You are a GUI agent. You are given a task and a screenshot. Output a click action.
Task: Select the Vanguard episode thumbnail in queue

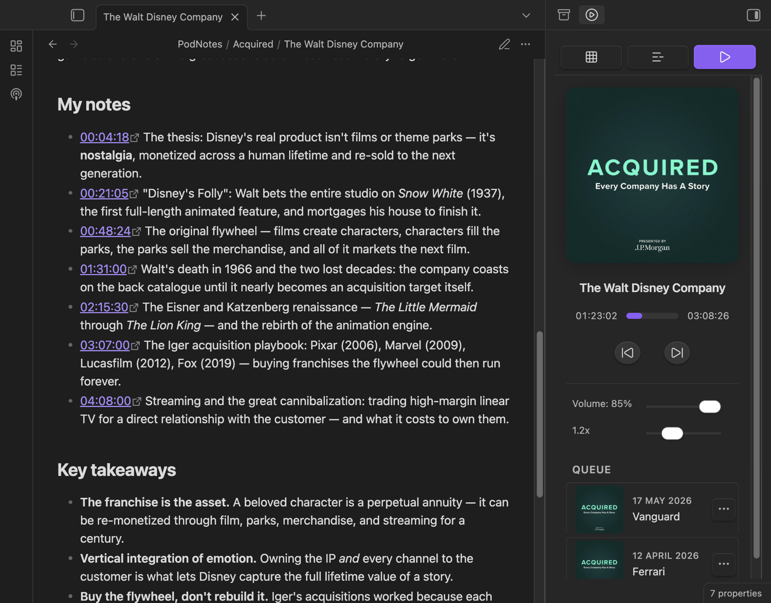599,509
